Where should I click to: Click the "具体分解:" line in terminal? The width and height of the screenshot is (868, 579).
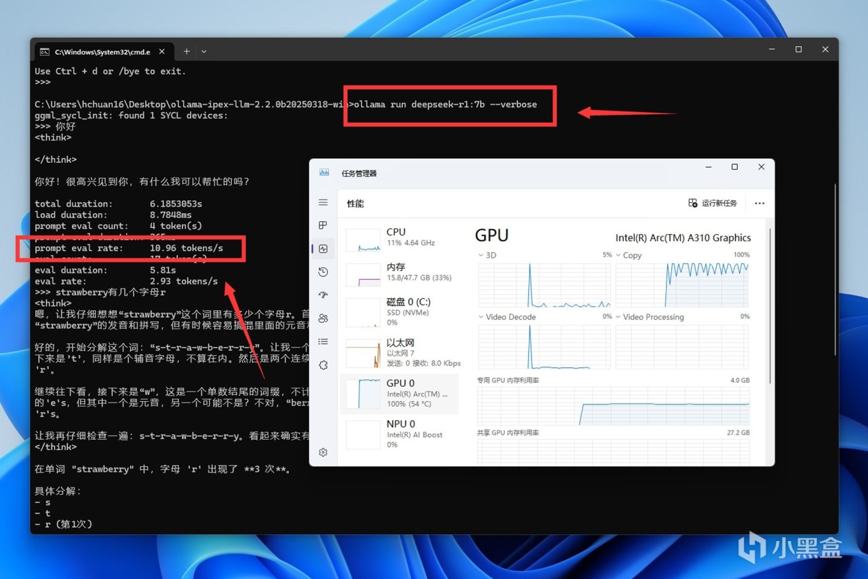coord(58,491)
